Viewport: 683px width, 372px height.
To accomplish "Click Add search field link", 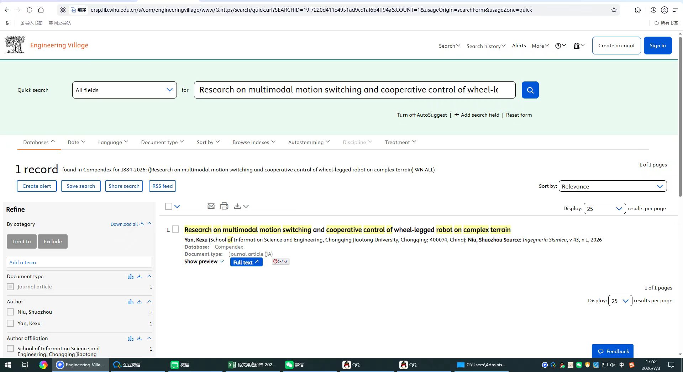I will [477, 115].
